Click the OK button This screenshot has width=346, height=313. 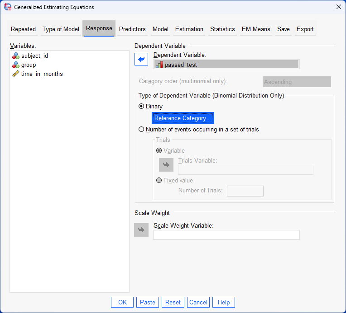click(x=122, y=302)
